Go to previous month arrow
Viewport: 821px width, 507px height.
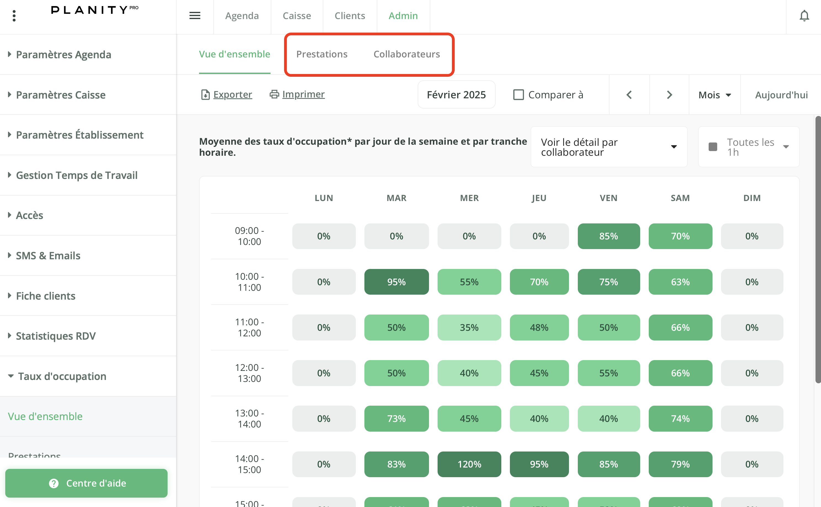(629, 95)
